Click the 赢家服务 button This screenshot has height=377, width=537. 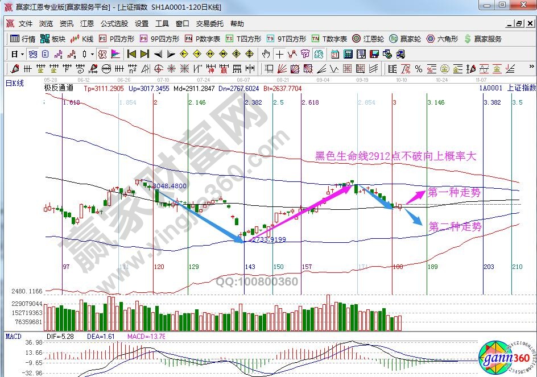(x=483, y=39)
